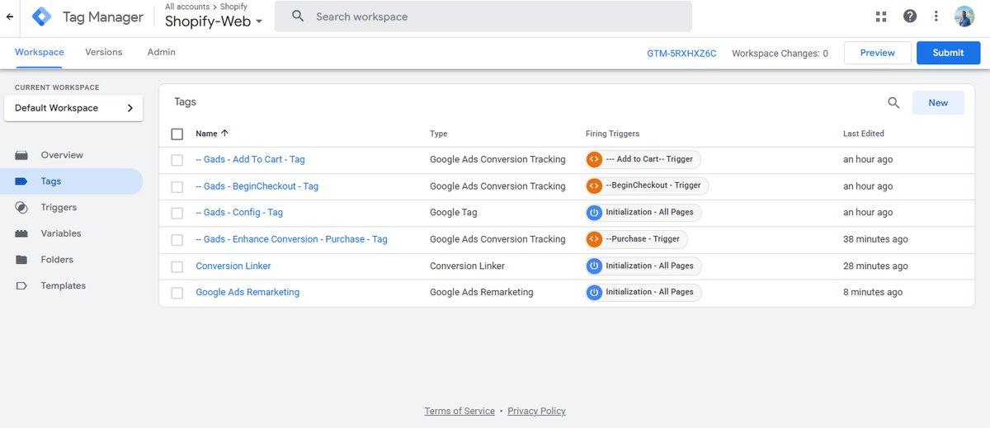Click Initialization icon in Conversion Linker row
This screenshot has height=428, width=990.
point(593,266)
